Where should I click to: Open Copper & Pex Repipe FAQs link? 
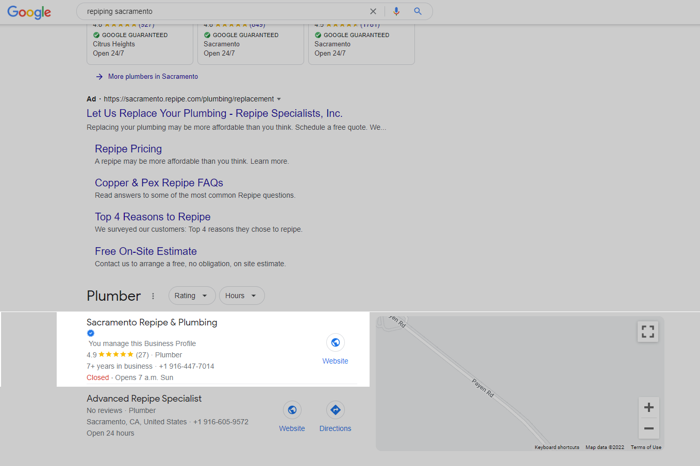coord(159,183)
